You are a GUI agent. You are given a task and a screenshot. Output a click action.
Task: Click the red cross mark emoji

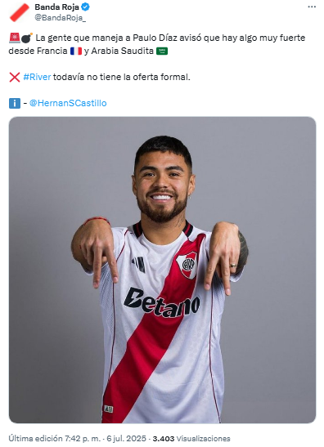click(x=15, y=78)
